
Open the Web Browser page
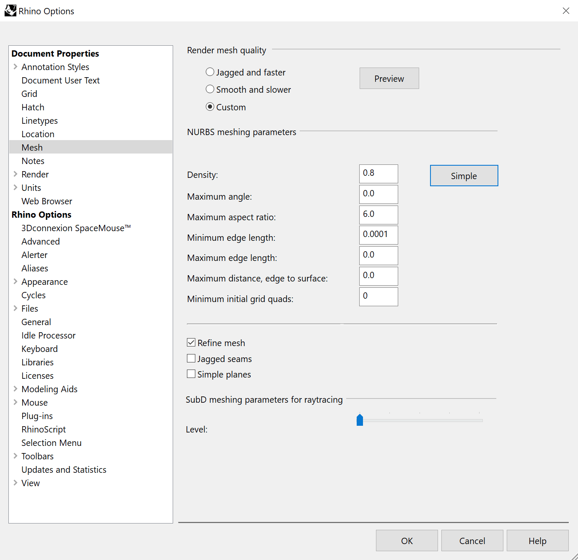click(x=47, y=201)
